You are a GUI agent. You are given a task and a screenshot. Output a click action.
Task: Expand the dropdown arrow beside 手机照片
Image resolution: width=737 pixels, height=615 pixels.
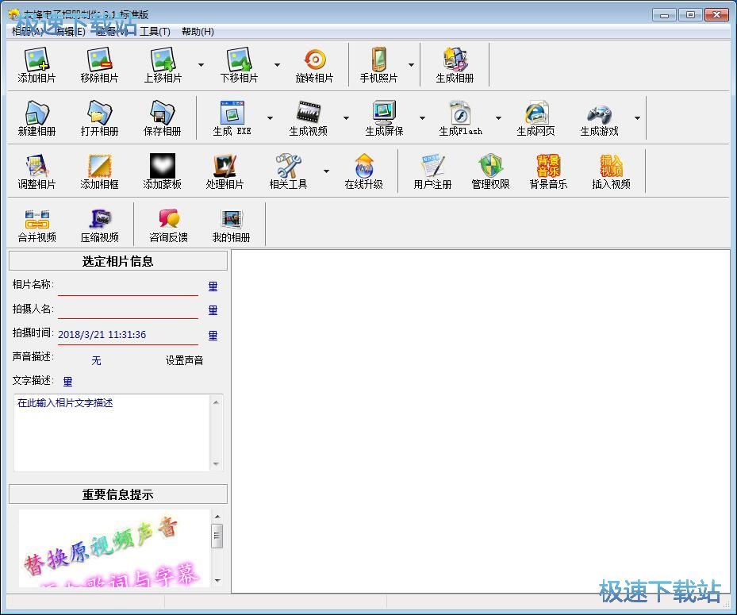click(411, 65)
